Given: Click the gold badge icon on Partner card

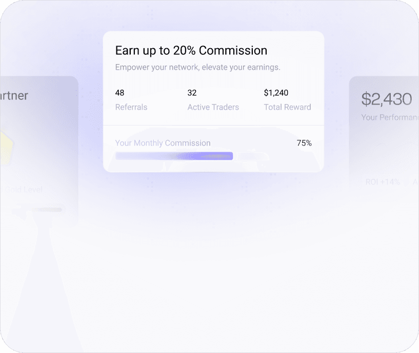Looking at the screenshot, I should tap(6, 149).
